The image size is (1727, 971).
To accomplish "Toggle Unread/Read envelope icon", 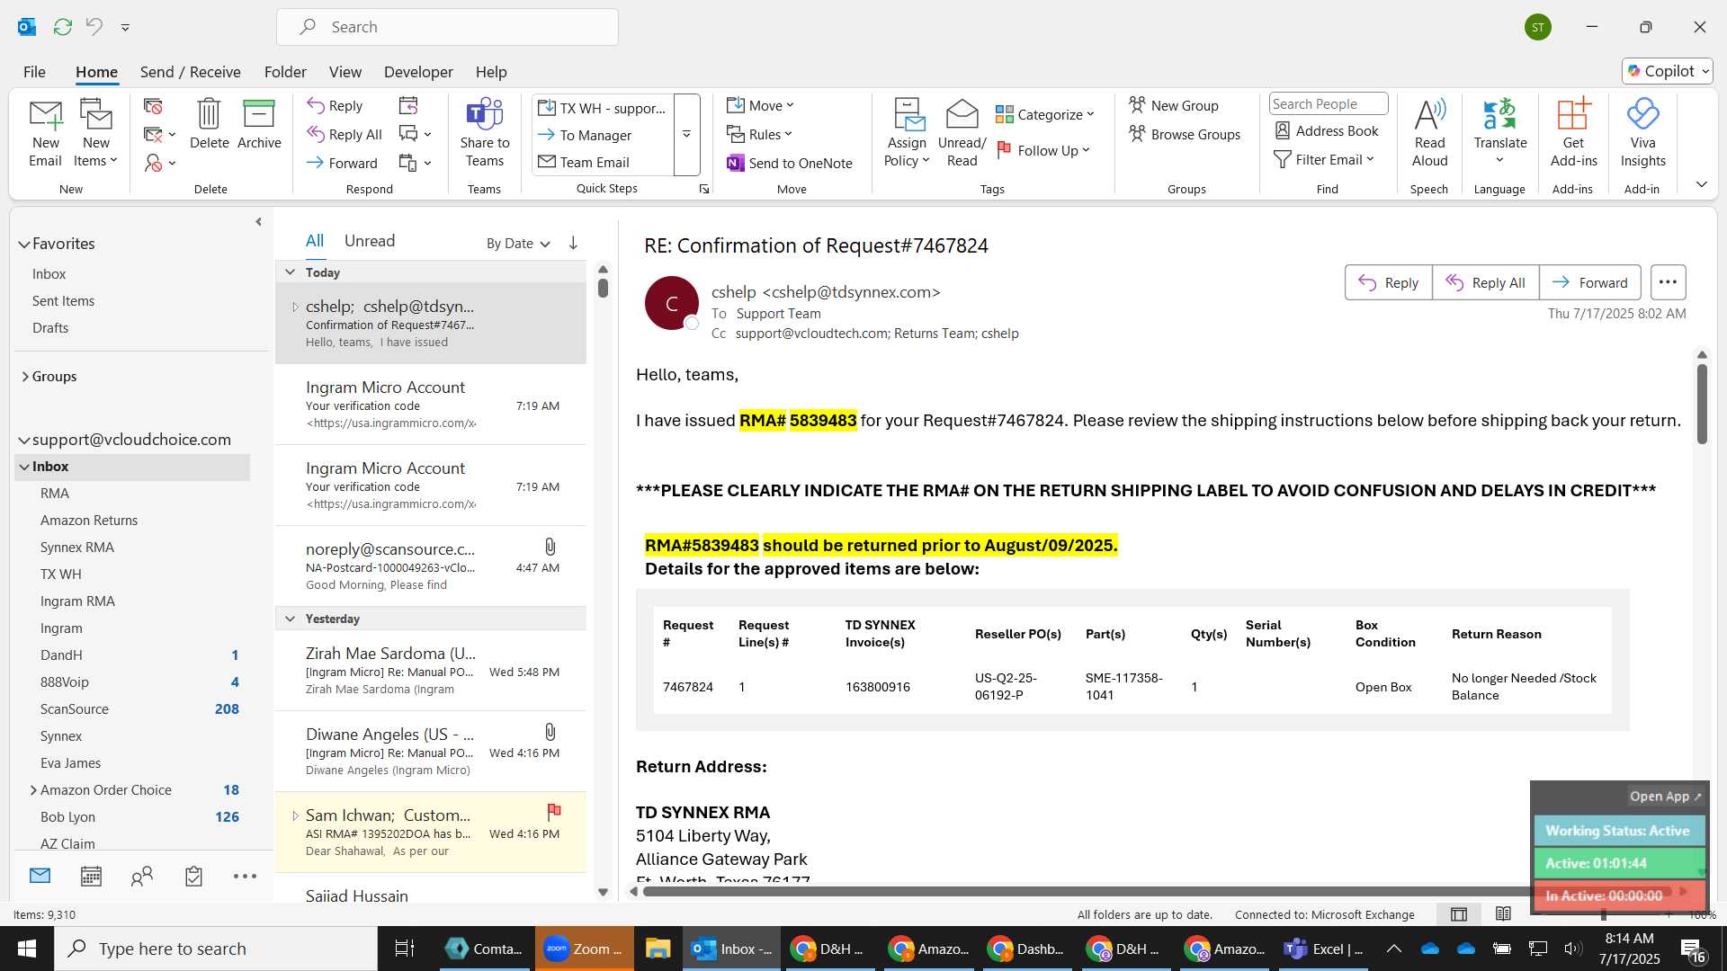I will tap(962, 133).
